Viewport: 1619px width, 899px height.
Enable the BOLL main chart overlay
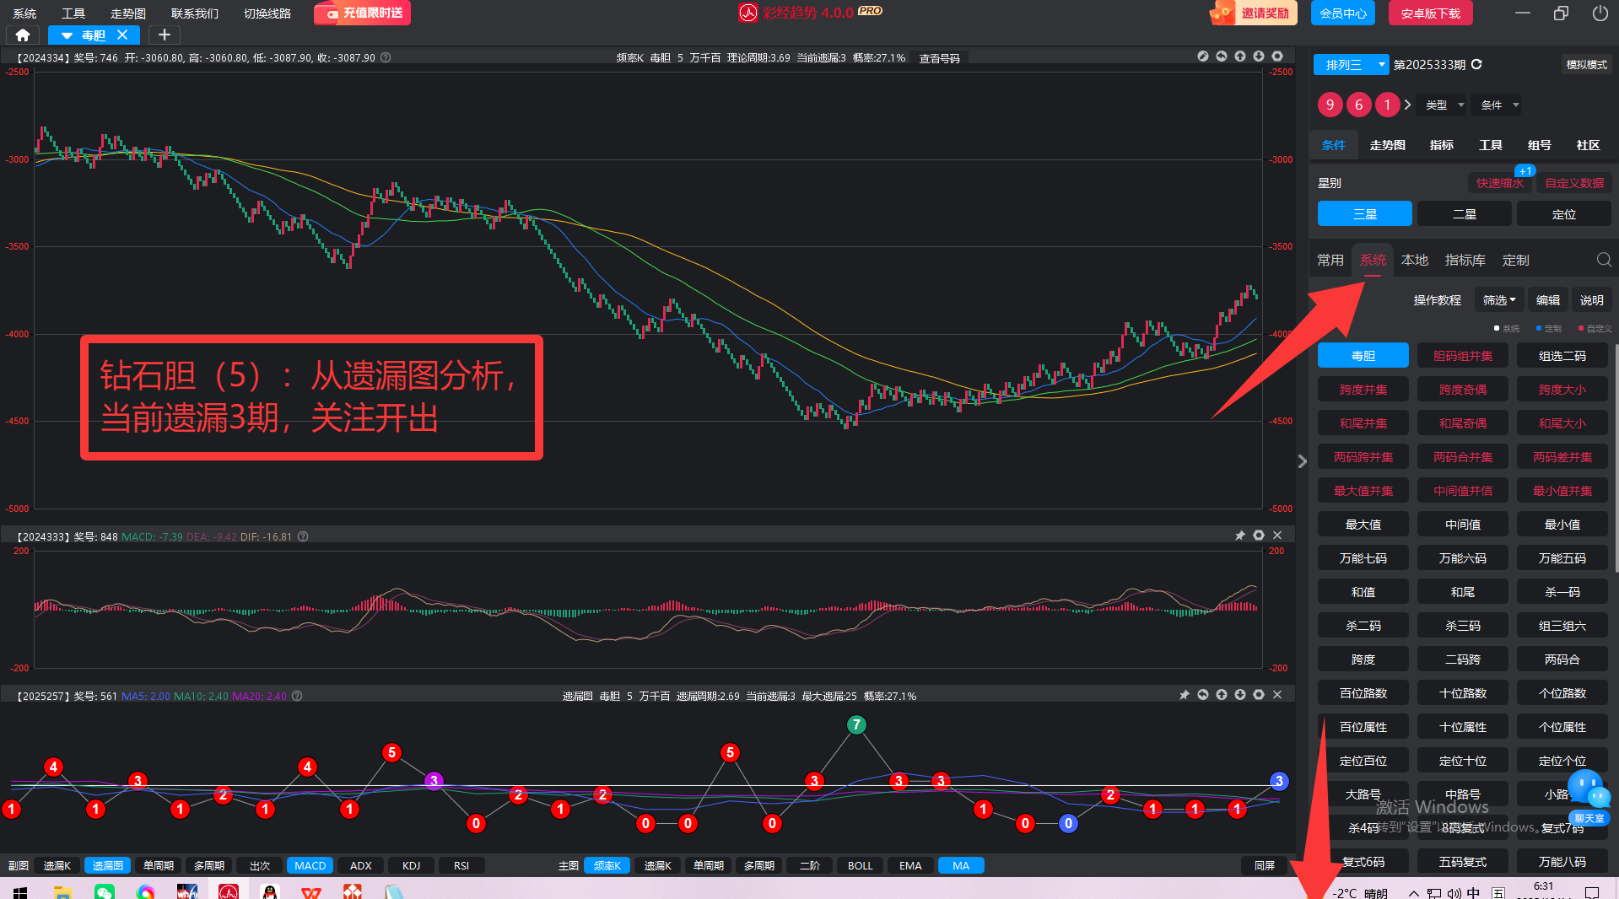pyautogui.click(x=860, y=865)
